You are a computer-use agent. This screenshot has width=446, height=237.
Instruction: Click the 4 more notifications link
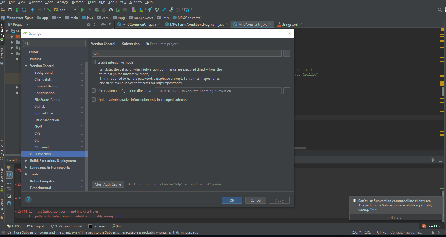tap(396, 218)
